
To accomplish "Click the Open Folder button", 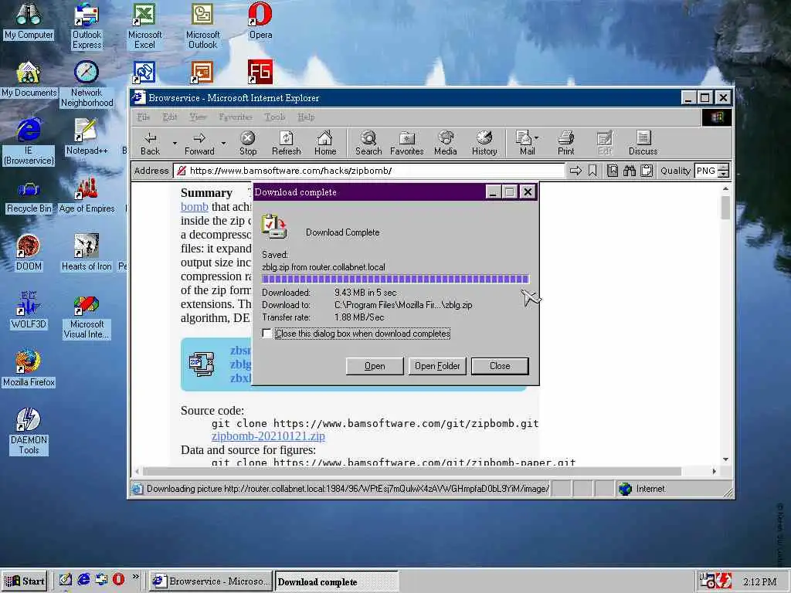I will pos(437,366).
